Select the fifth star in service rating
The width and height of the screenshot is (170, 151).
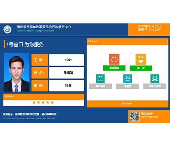click(x=52, y=102)
